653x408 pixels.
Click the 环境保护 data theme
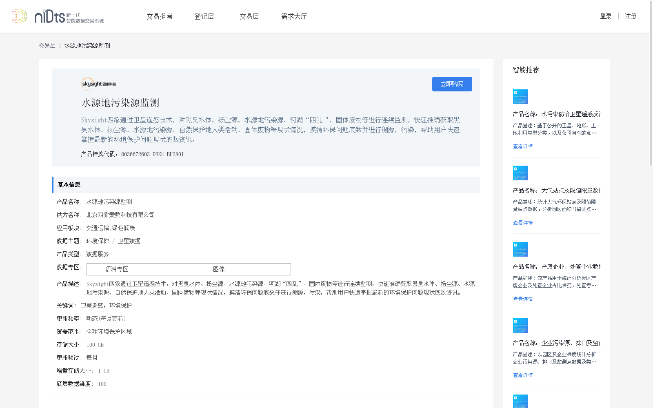coord(98,241)
